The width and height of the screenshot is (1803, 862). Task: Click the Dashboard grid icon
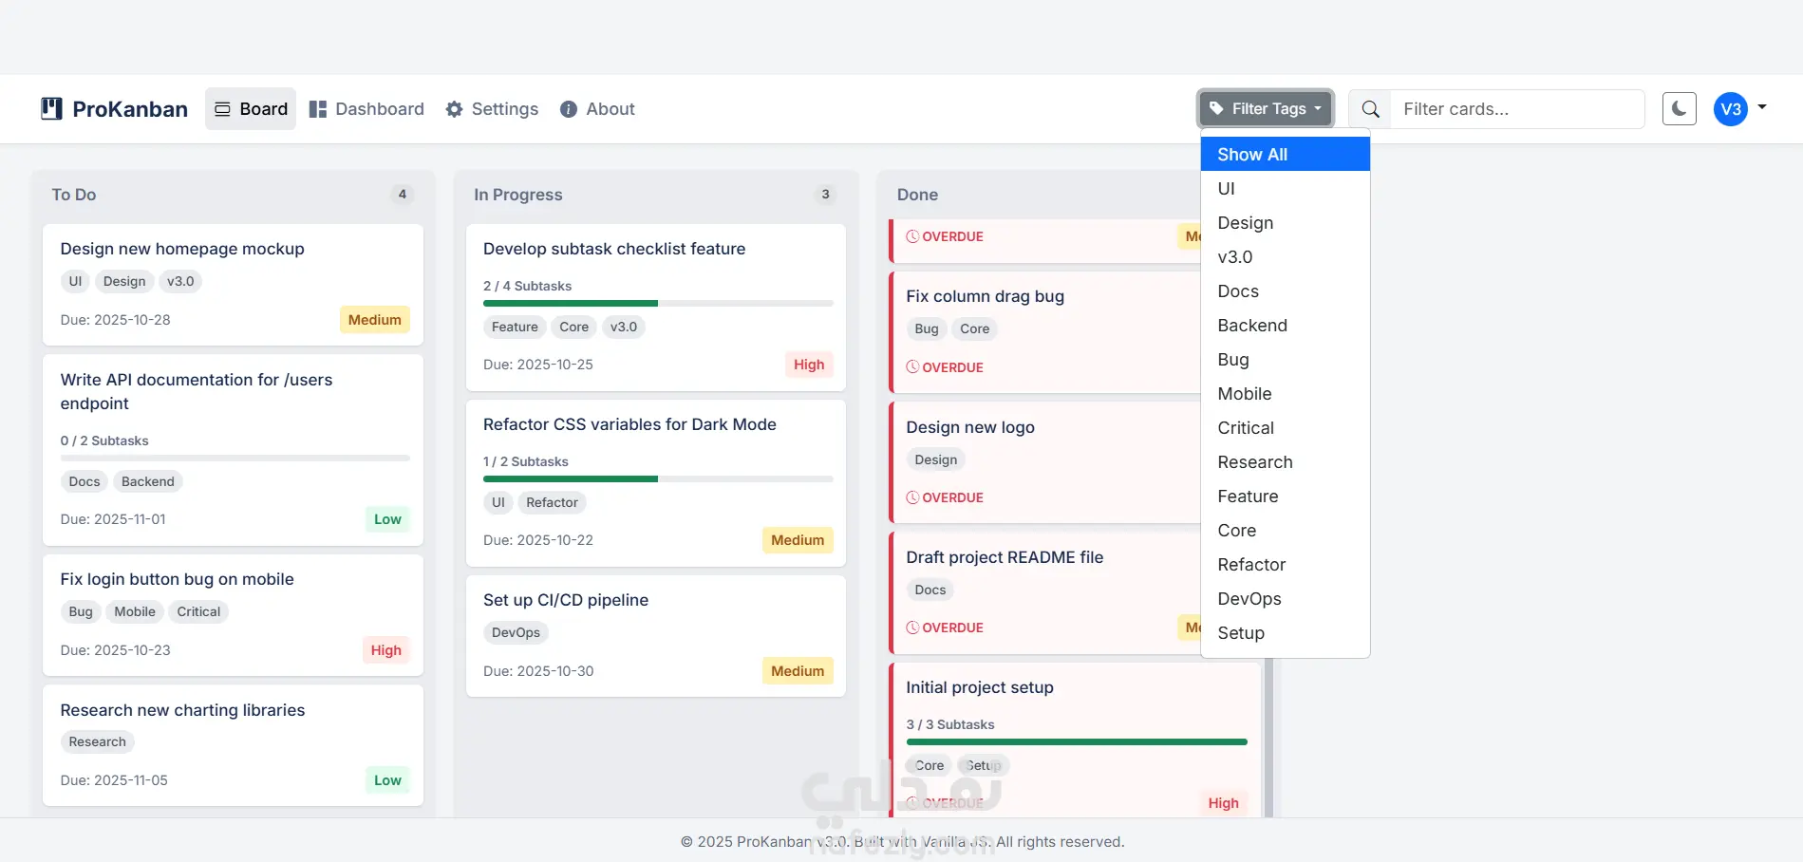click(x=318, y=109)
